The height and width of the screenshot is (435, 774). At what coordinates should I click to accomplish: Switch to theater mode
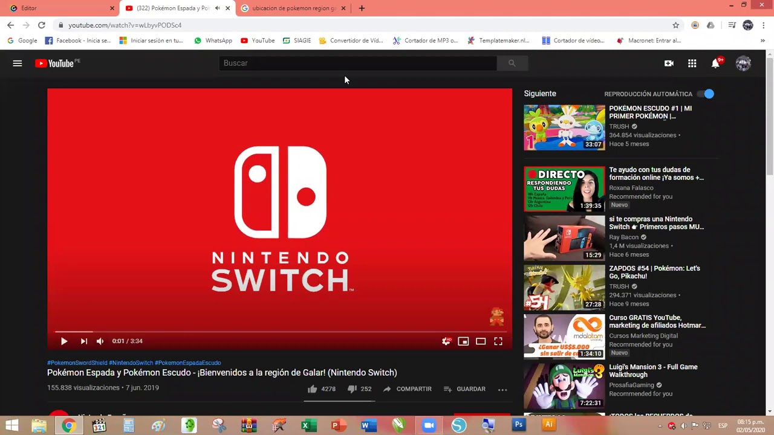[x=481, y=341]
